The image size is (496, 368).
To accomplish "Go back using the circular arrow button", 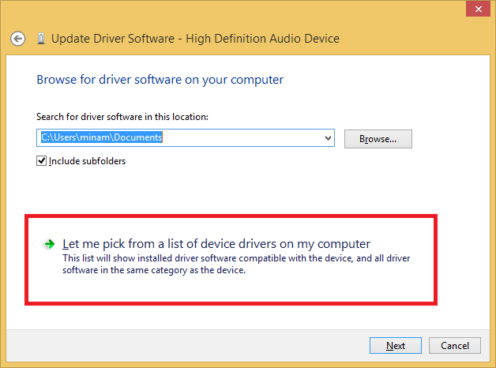I will point(17,39).
